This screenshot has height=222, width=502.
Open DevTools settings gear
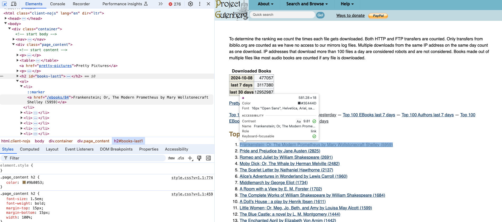190,4
